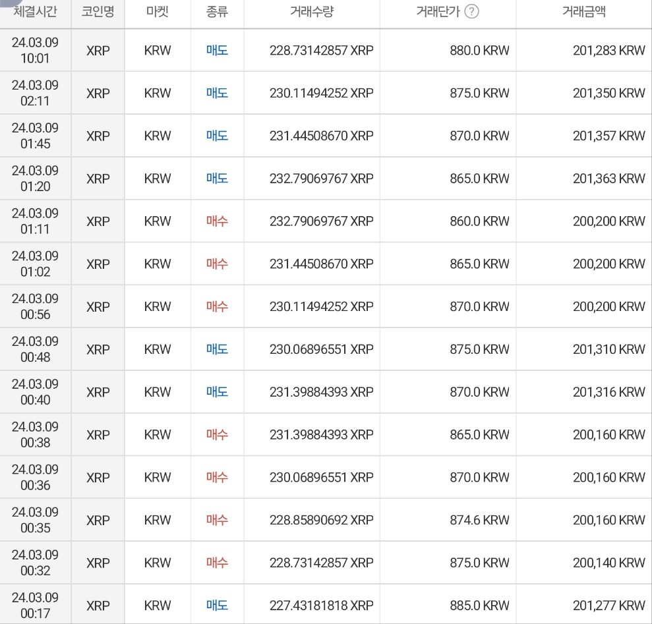Select the timestamp 24.03.09 00:48
Viewport: 652px width, 624px height.
pyautogui.click(x=36, y=349)
